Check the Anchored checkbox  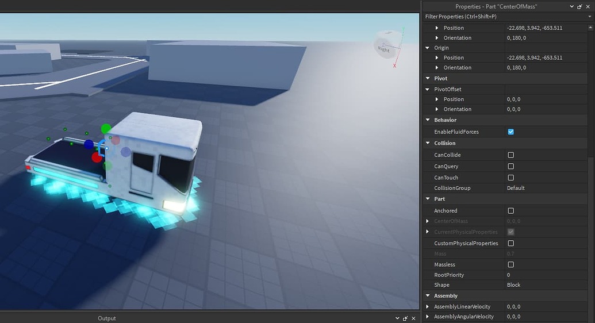coord(510,211)
